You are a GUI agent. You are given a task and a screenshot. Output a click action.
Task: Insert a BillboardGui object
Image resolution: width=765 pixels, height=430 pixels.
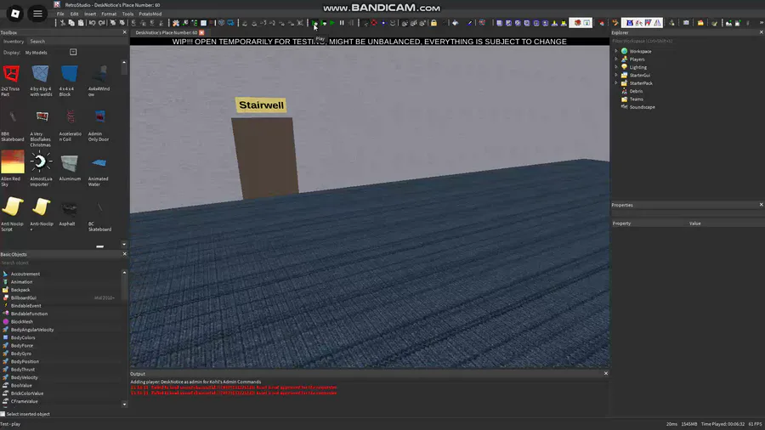(24, 298)
